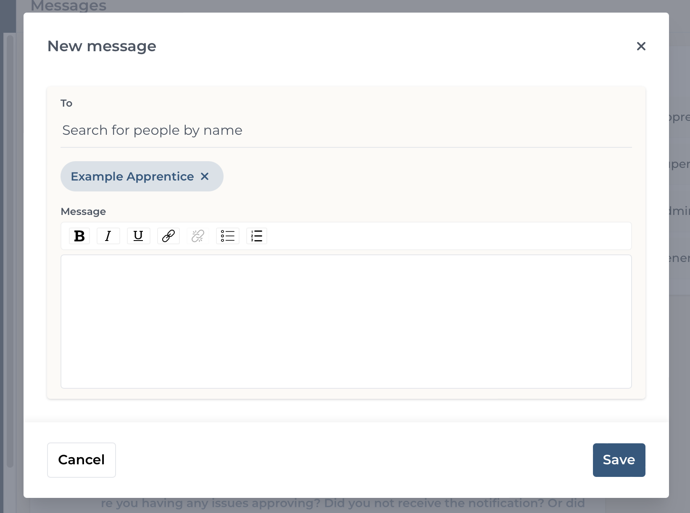Cancel the new message

tap(82, 460)
